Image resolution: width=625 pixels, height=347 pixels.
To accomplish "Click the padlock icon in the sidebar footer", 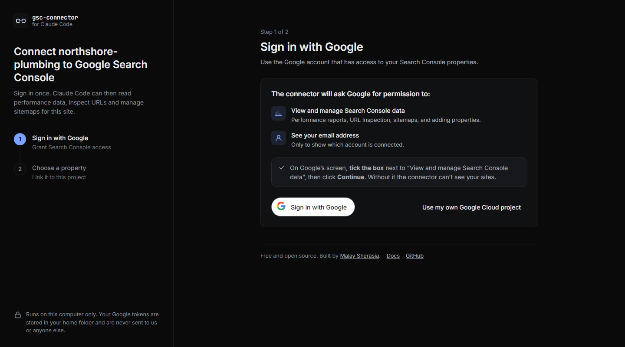I will click(x=18, y=315).
